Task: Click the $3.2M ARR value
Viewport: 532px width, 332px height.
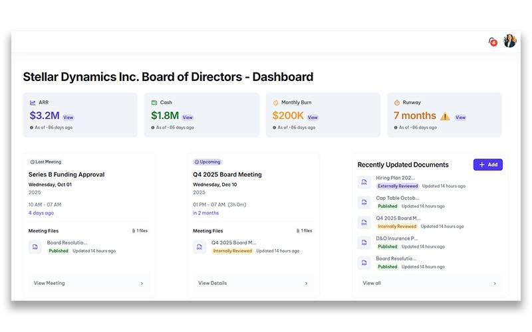Action: click(45, 116)
